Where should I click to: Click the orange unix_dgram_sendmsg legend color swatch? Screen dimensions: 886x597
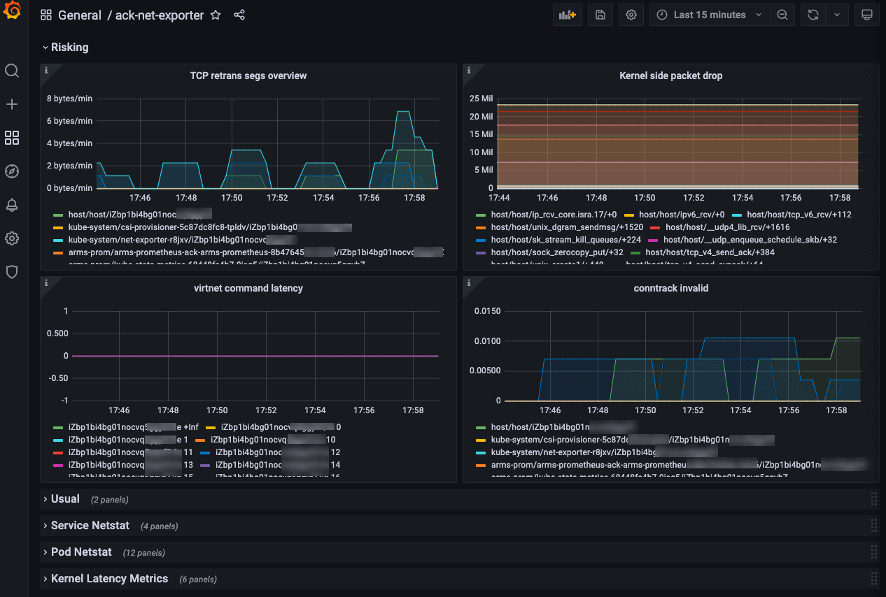[480, 227]
